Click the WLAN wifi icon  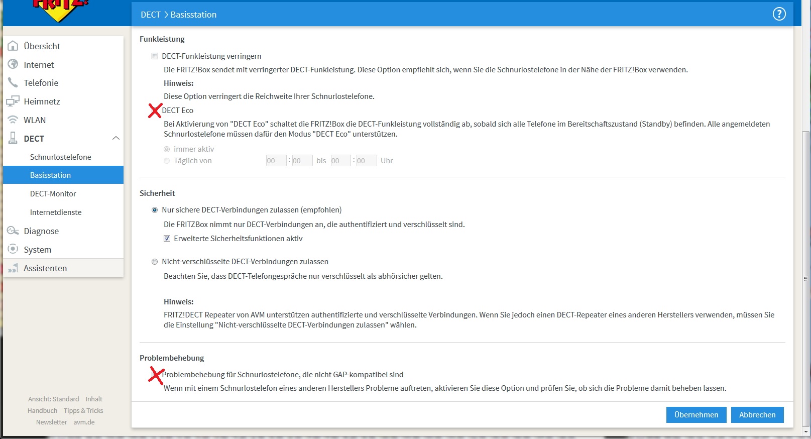pos(13,120)
